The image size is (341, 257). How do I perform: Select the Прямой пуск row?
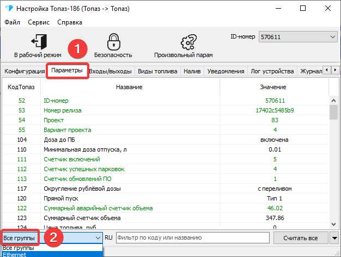tap(166, 198)
